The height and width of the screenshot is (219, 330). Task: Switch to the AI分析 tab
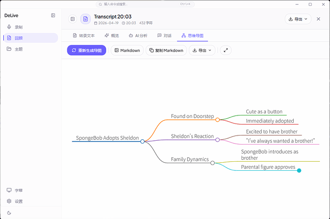point(138,36)
